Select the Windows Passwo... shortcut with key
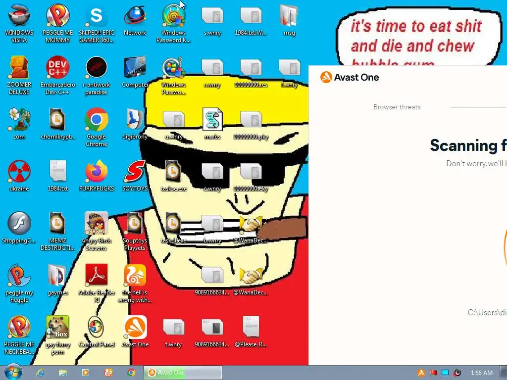Image resolution: width=507 pixels, height=380 pixels. tap(174, 75)
